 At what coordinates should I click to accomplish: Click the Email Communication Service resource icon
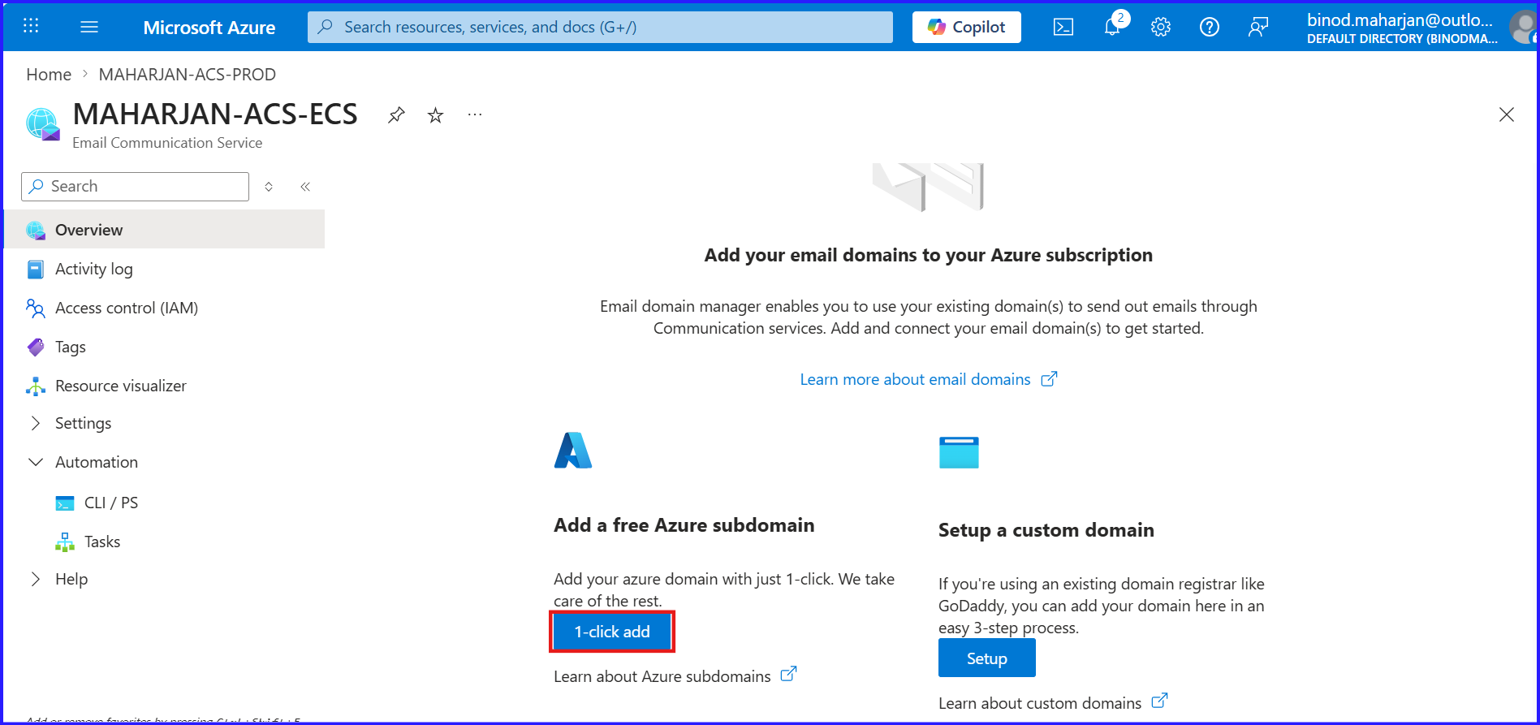pos(43,124)
